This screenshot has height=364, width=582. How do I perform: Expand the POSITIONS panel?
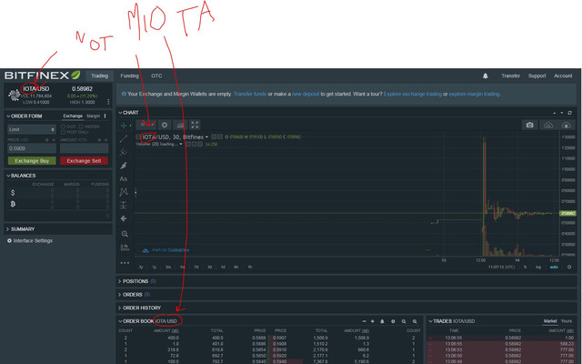[x=120, y=281]
